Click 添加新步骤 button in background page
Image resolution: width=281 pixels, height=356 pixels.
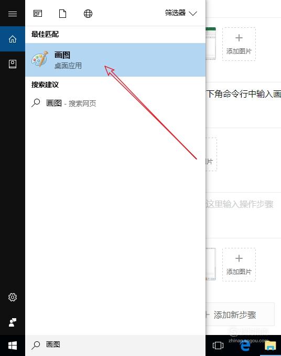coord(240,315)
